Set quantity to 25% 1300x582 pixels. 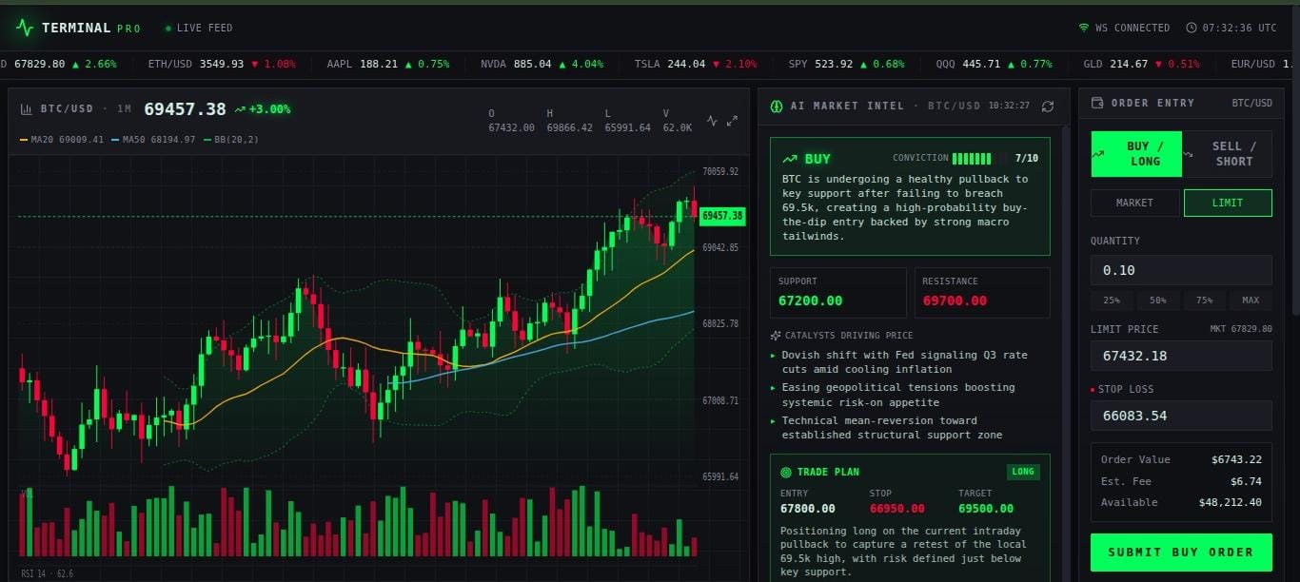pyautogui.click(x=1112, y=301)
